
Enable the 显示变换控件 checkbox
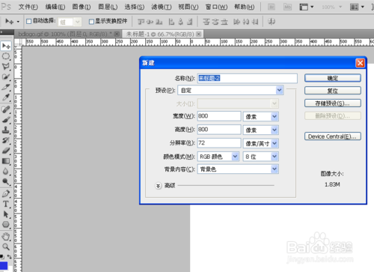pyautogui.click(x=91, y=22)
